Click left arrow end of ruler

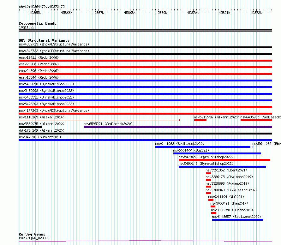[x=20, y=10]
